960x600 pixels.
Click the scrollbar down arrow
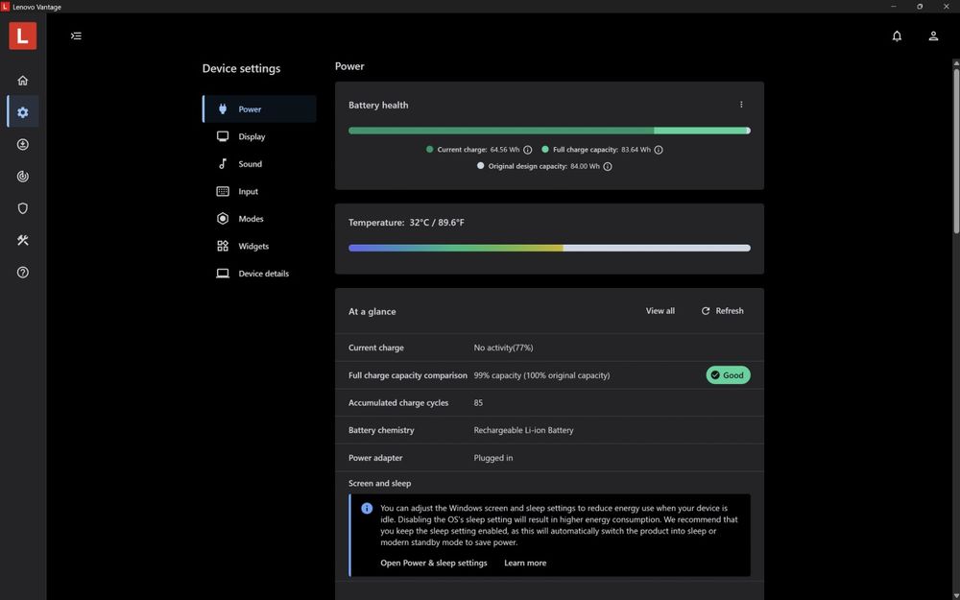tap(956, 596)
